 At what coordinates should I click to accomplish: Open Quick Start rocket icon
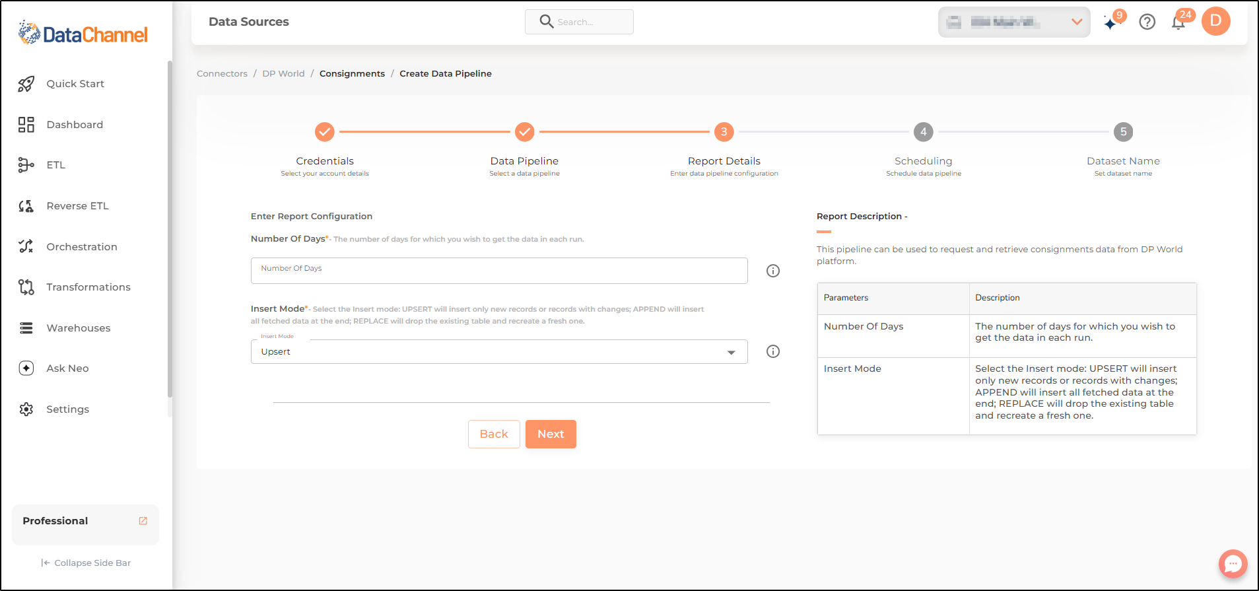tap(26, 84)
